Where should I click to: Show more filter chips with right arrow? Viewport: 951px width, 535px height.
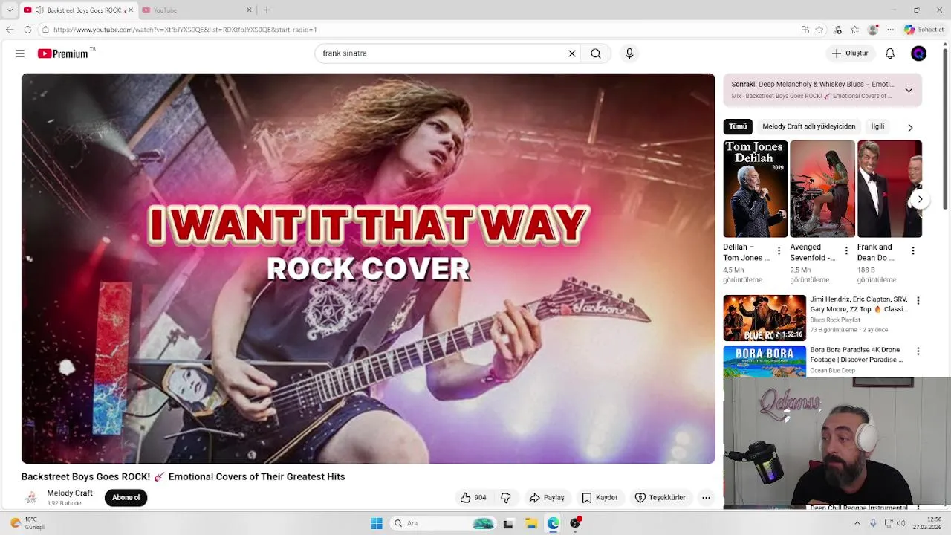coord(910,128)
